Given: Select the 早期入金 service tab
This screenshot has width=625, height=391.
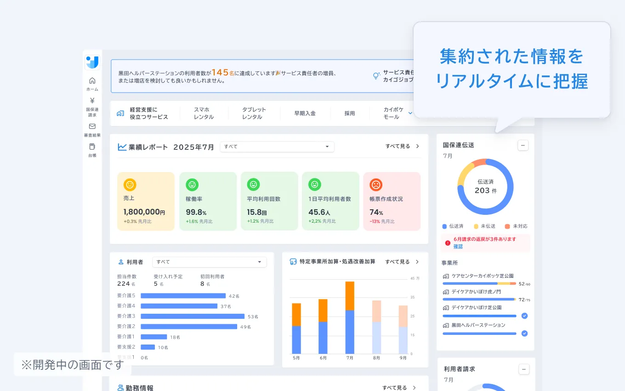Looking at the screenshot, I should coord(305,113).
